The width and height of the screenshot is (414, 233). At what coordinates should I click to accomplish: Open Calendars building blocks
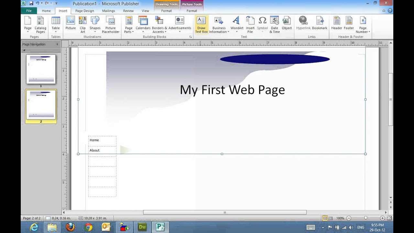point(143,25)
